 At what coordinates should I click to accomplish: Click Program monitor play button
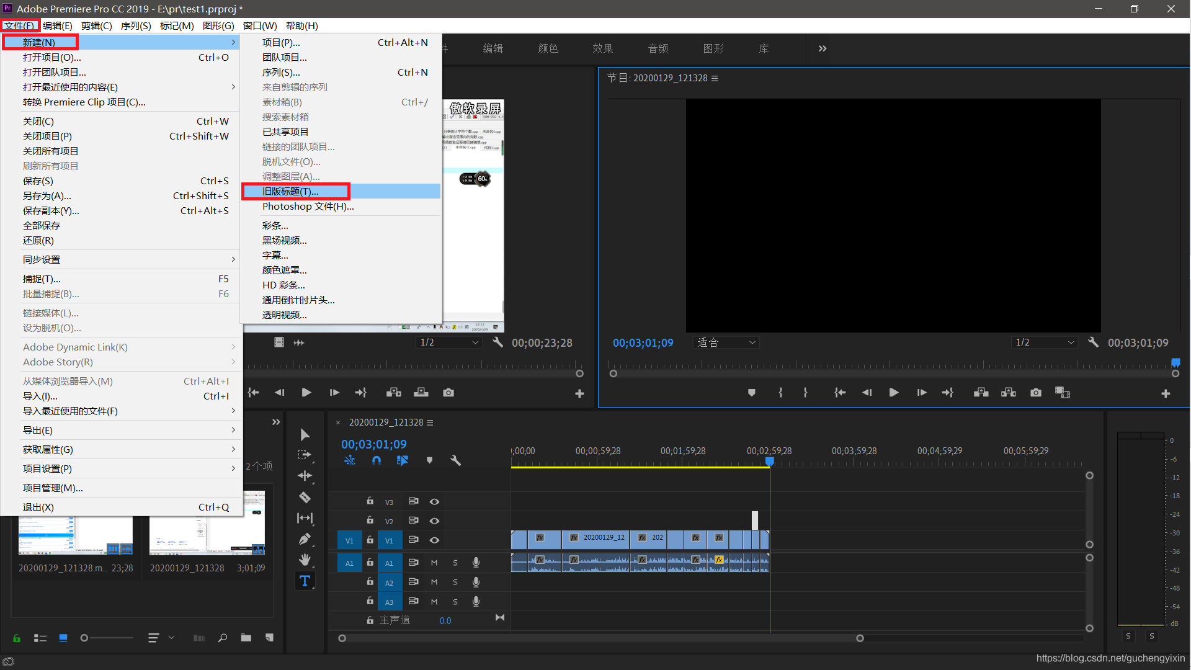893,393
